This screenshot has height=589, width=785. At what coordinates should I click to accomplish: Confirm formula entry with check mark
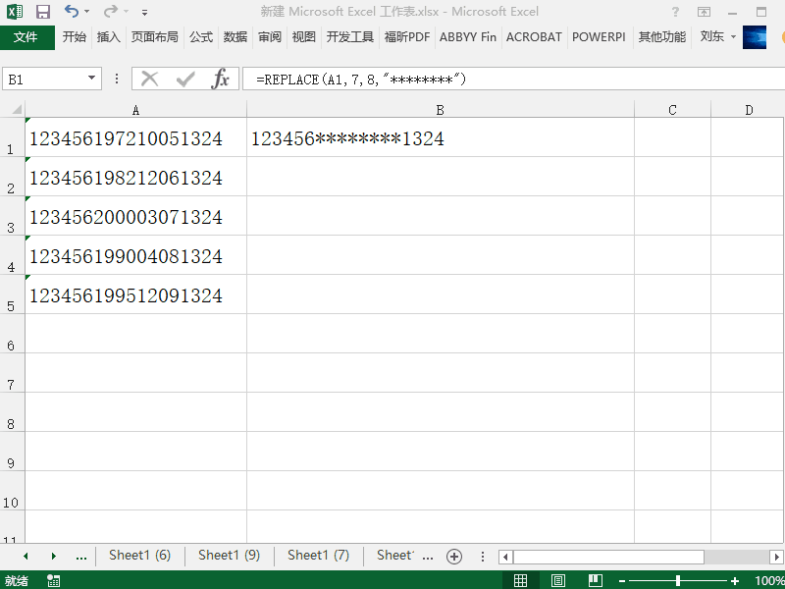coord(185,80)
